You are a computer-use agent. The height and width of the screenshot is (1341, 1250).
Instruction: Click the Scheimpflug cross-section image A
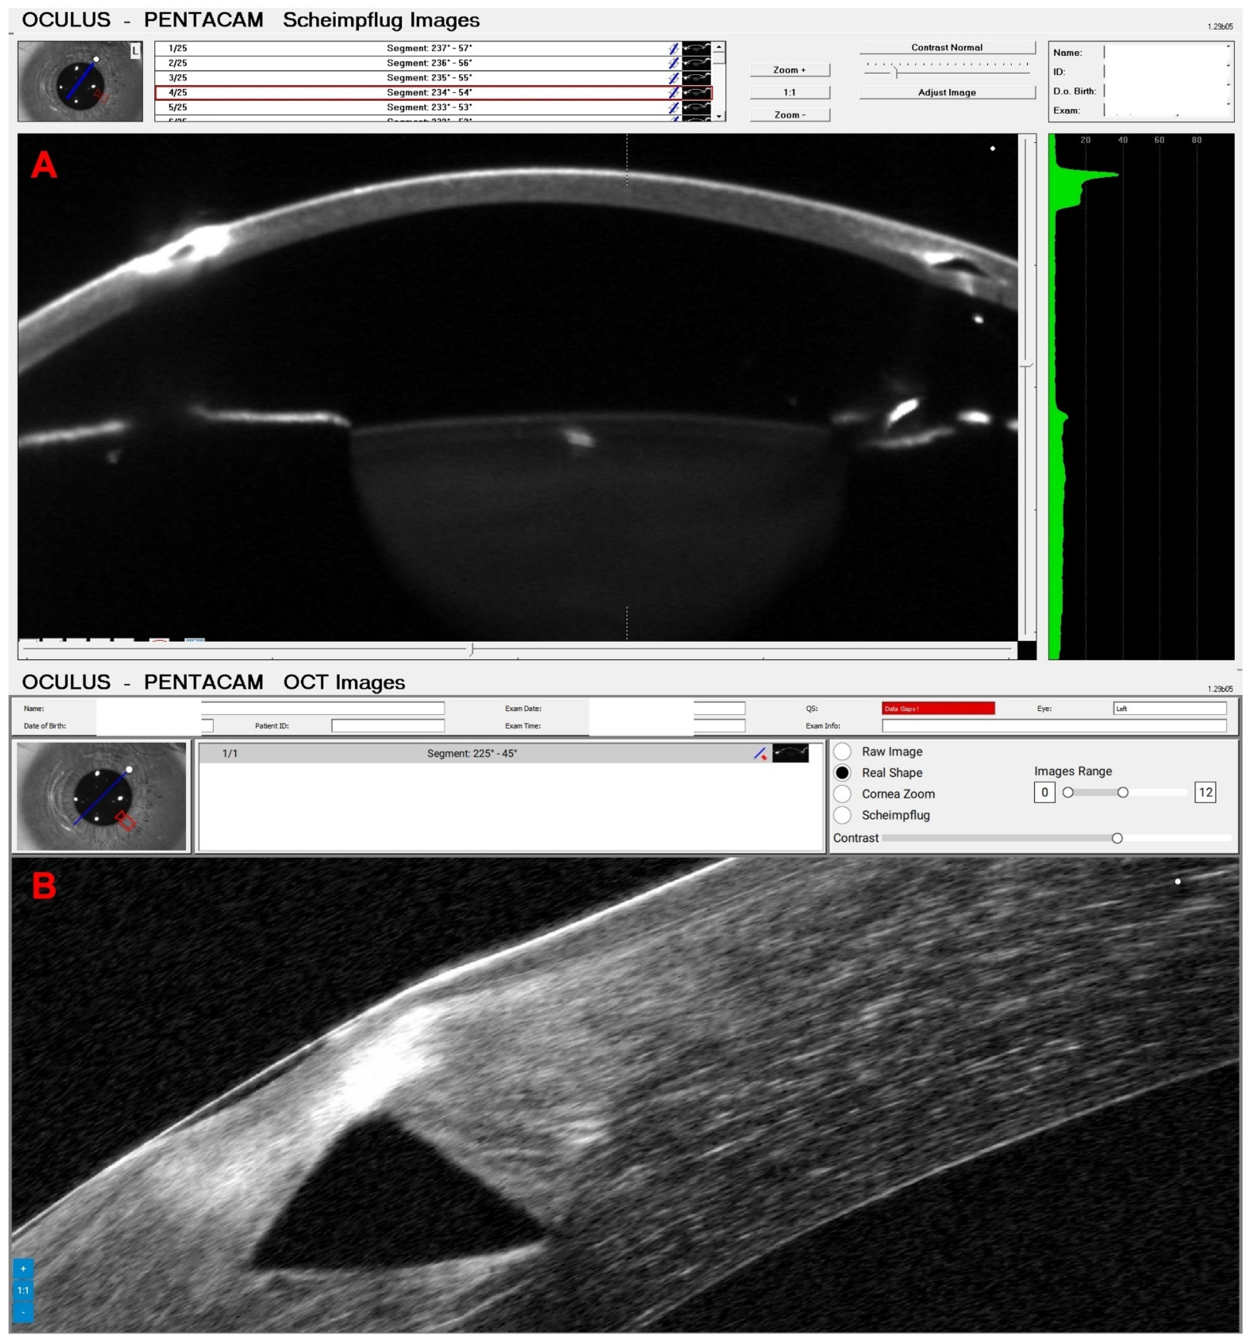click(517, 386)
